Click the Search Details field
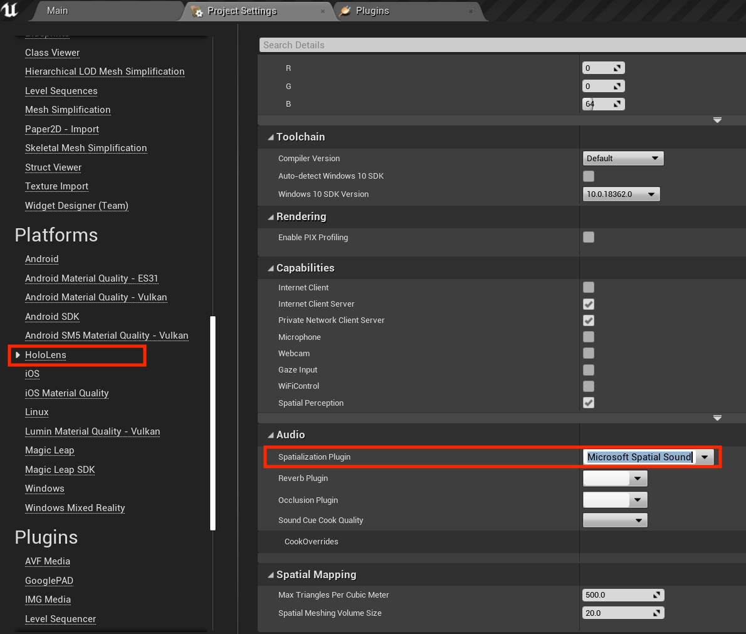 [x=502, y=45]
